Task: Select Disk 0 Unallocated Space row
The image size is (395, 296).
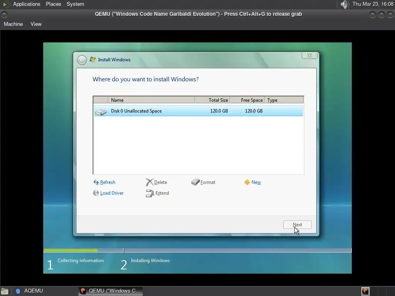Action: [x=199, y=111]
